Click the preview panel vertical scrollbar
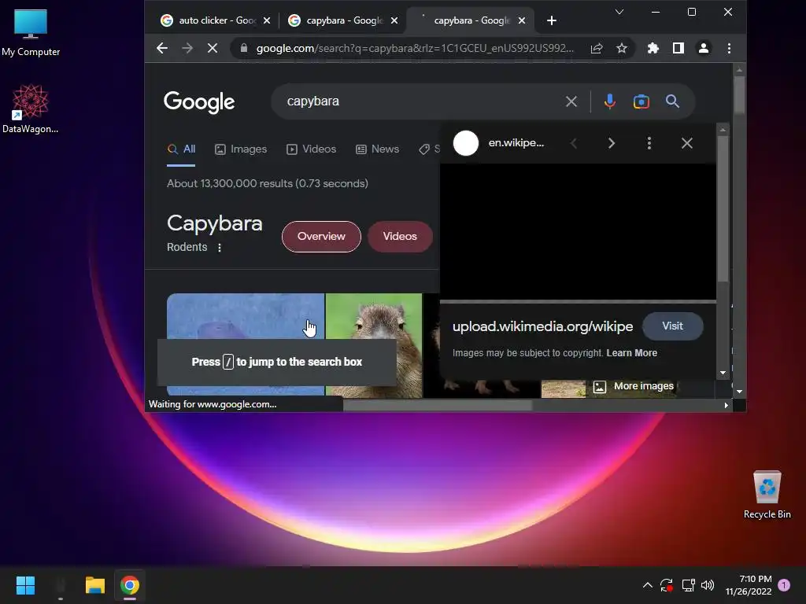 (x=723, y=208)
